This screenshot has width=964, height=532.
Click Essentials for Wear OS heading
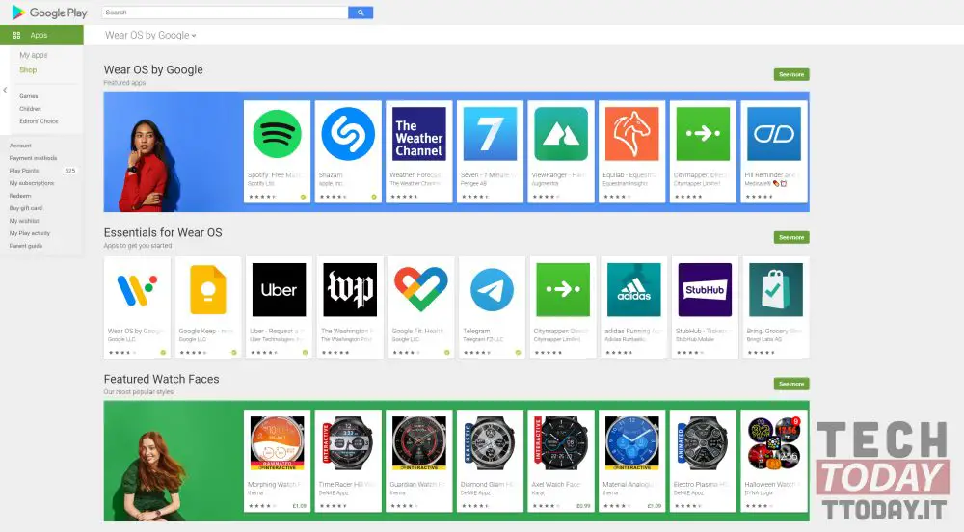click(163, 233)
